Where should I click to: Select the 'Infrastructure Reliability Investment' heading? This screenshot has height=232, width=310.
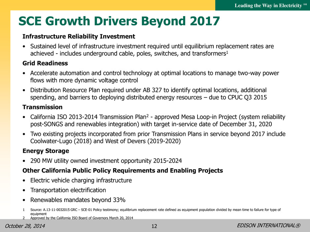79,37
